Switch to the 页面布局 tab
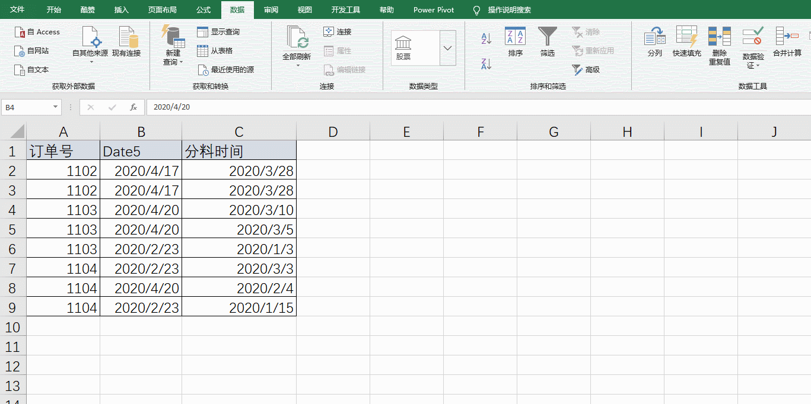811x404 pixels. click(163, 10)
